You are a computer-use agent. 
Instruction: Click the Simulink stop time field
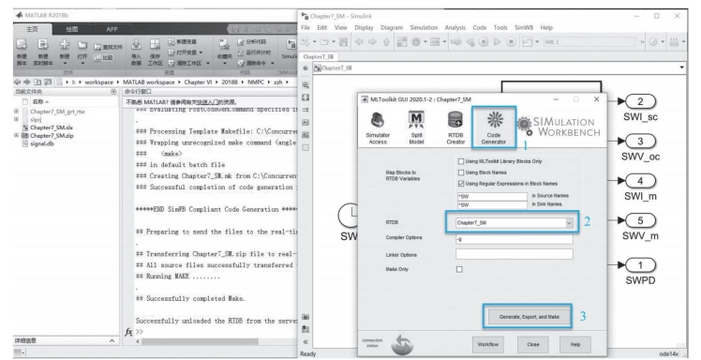click(589, 42)
